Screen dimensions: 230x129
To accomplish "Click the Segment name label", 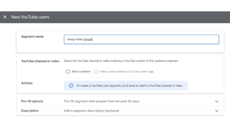I will click(x=32, y=36).
